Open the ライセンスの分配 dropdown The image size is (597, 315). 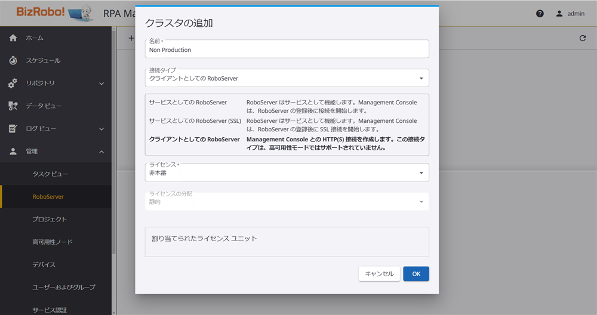(287, 202)
